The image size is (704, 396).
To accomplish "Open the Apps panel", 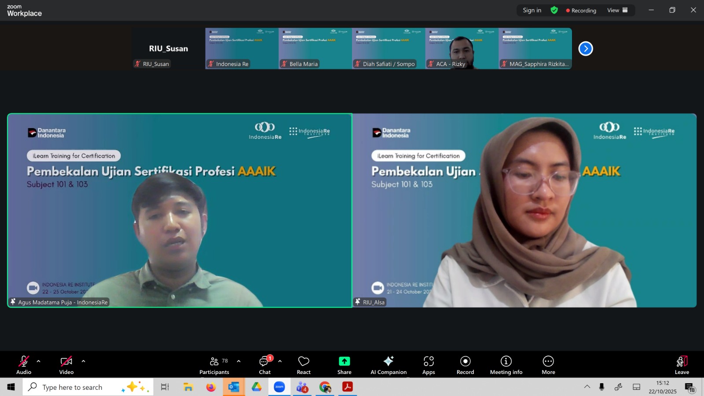I will (x=429, y=365).
